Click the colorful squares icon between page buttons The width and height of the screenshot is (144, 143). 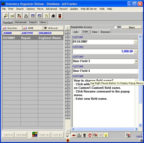pyautogui.click(x=35, y=134)
